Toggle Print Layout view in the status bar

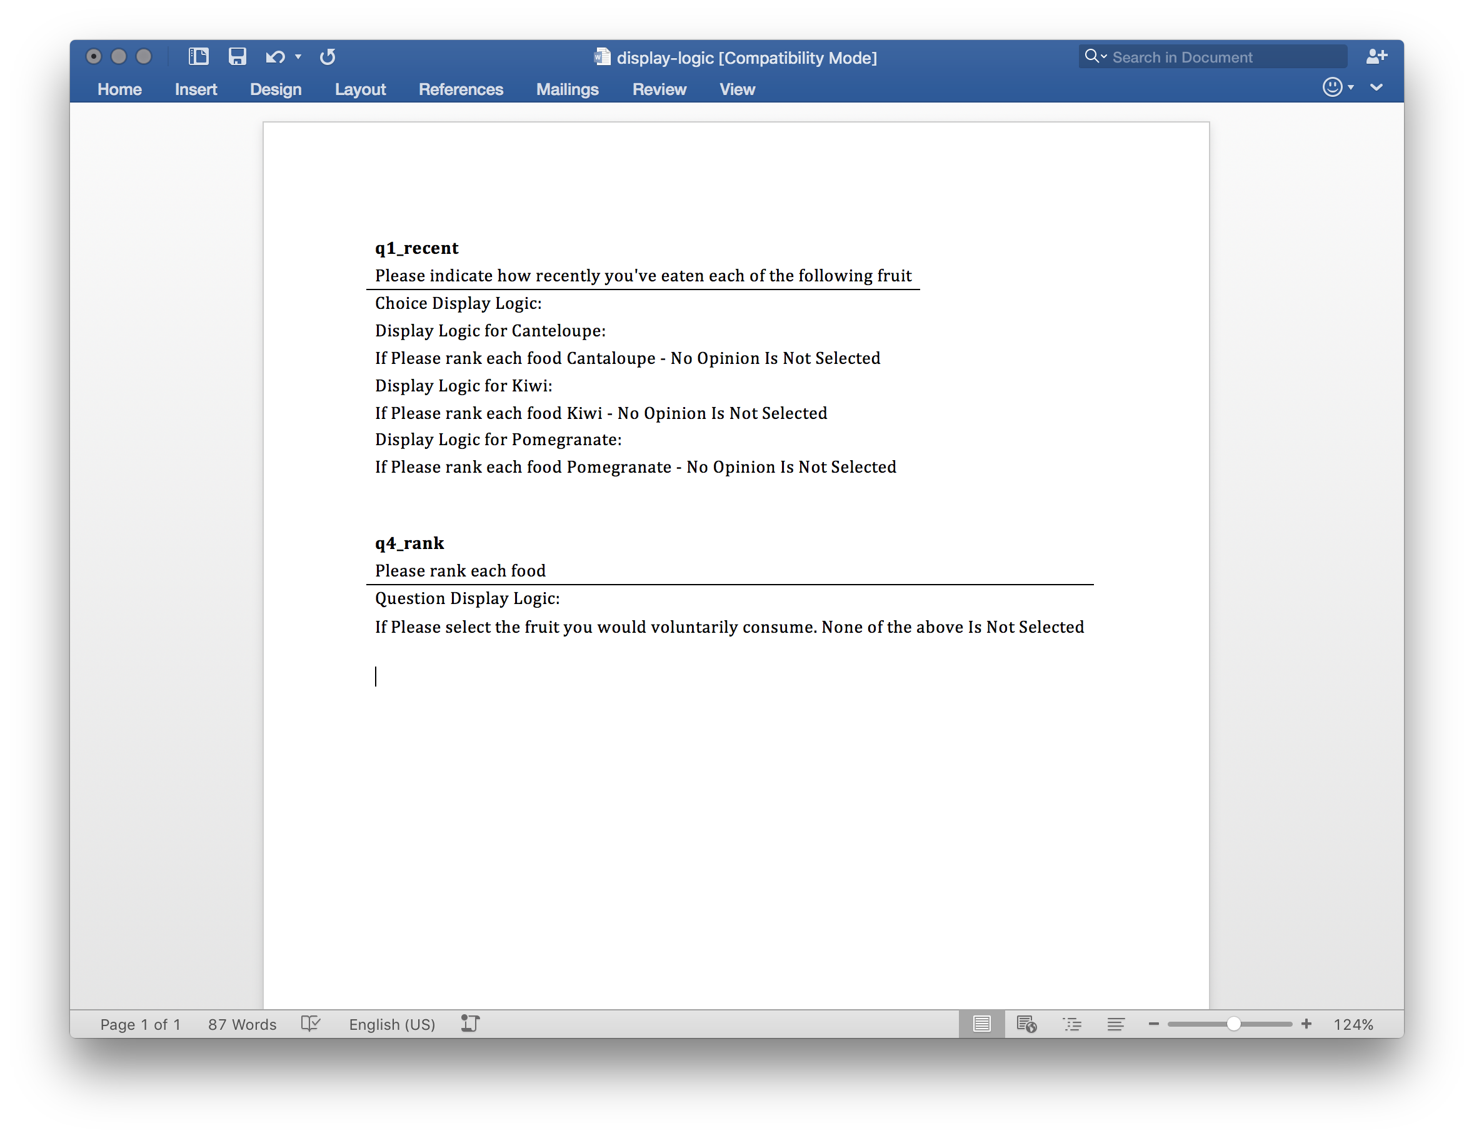pos(982,1024)
